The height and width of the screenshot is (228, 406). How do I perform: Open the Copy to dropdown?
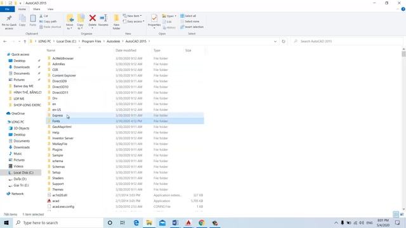tap(81, 22)
